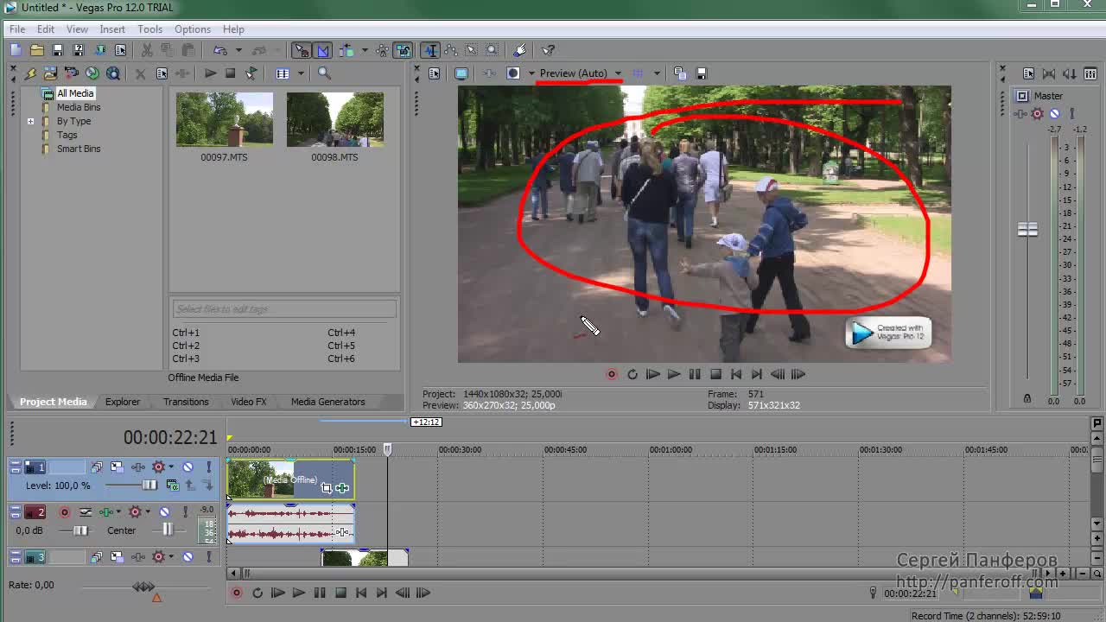Open Event Pan/Crop on Media Offline clip
Image resolution: width=1106 pixels, height=622 pixels.
(x=327, y=488)
